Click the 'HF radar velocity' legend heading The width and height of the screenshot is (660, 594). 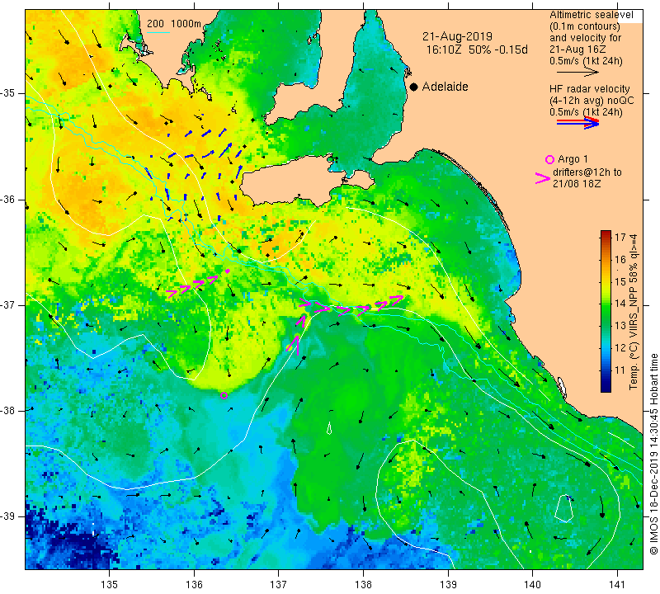(x=589, y=89)
